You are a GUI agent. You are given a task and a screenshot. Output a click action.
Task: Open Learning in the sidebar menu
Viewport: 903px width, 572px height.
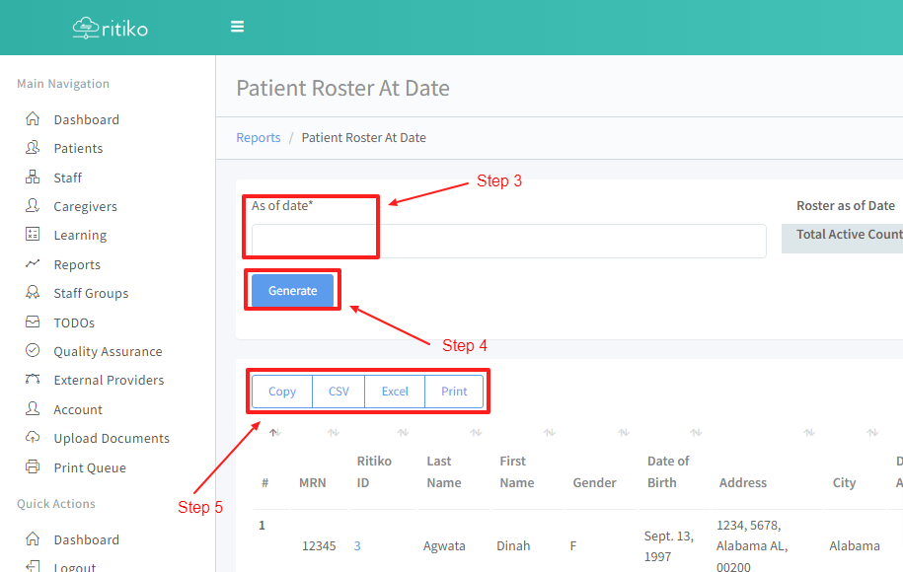pyautogui.click(x=80, y=236)
